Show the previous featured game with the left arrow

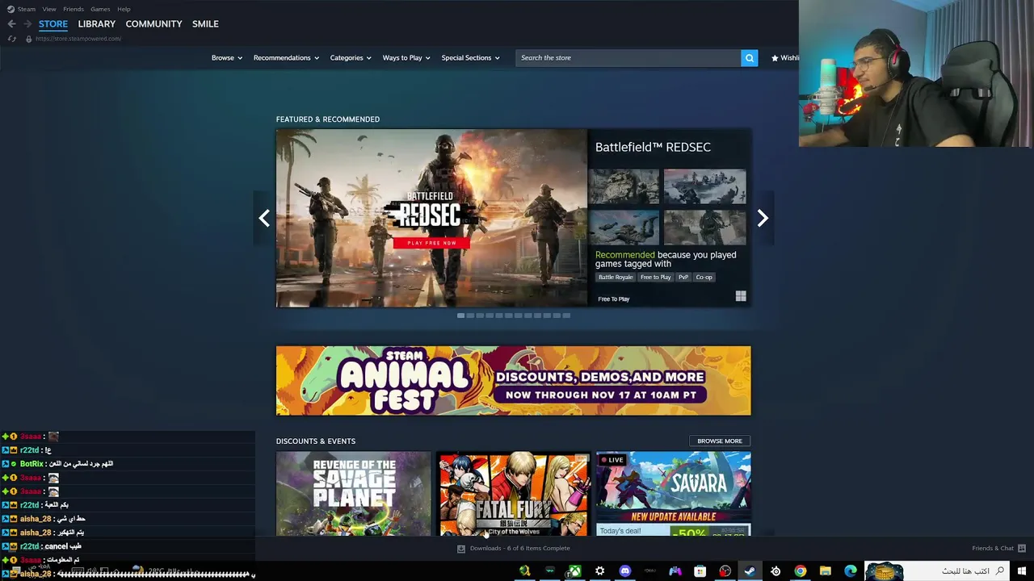click(x=264, y=218)
